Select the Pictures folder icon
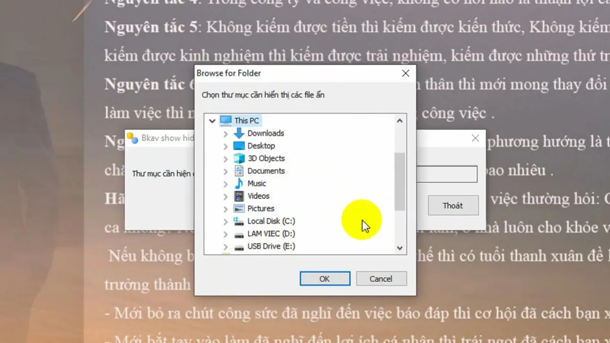This screenshot has width=610, height=343. point(239,208)
